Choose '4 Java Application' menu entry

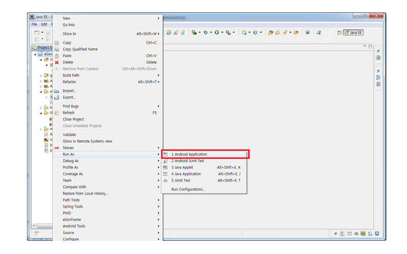(186, 174)
